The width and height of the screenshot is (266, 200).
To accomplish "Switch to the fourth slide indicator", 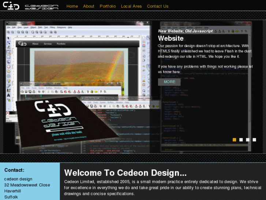I will (x=254, y=140).
